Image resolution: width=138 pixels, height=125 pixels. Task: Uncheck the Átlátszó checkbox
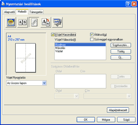[x=92, y=35]
